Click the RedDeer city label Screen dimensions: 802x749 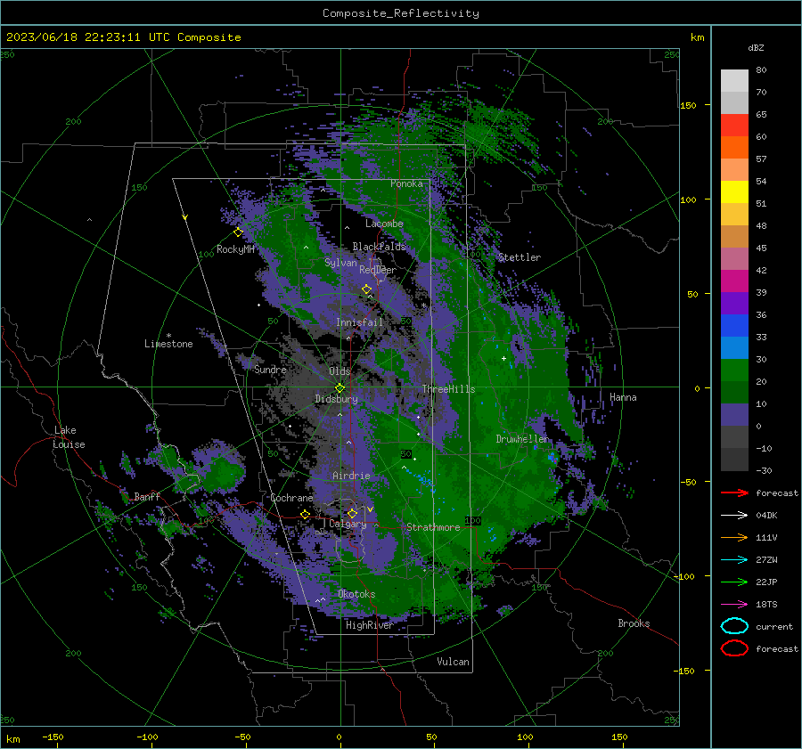[378, 270]
